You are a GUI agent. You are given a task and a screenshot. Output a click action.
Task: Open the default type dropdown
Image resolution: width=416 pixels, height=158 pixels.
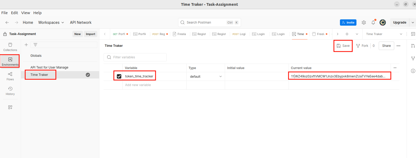point(206,76)
